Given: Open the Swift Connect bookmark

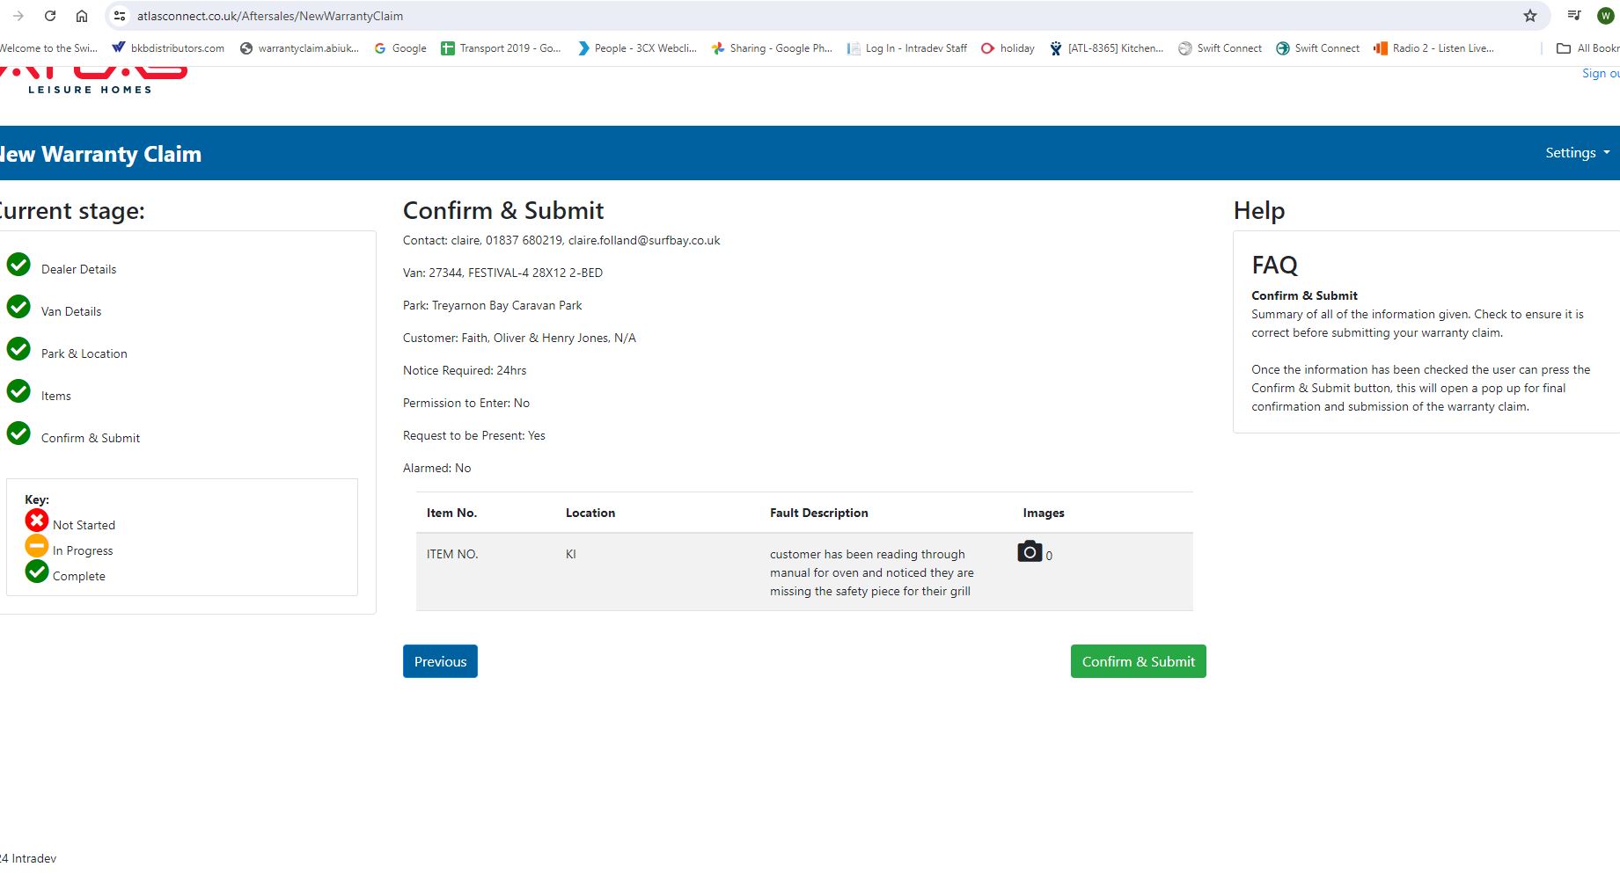Looking at the screenshot, I should 1220,48.
